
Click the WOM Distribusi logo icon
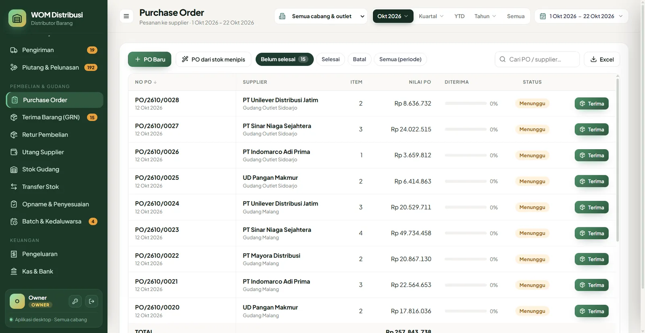pyautogui.click(x=17, y=18)
